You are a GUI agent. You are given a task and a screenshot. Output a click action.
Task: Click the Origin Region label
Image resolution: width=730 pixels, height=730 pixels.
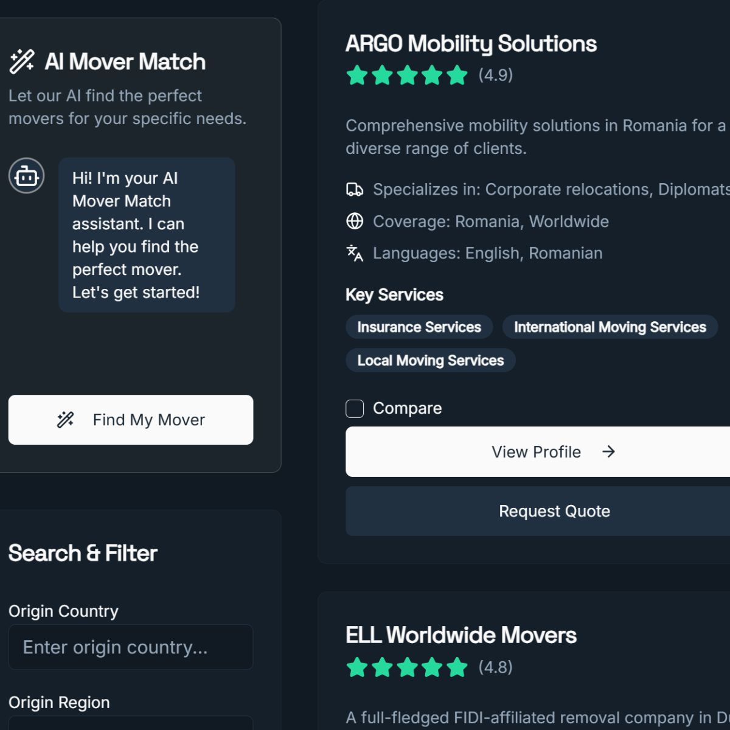click(59, 703)
